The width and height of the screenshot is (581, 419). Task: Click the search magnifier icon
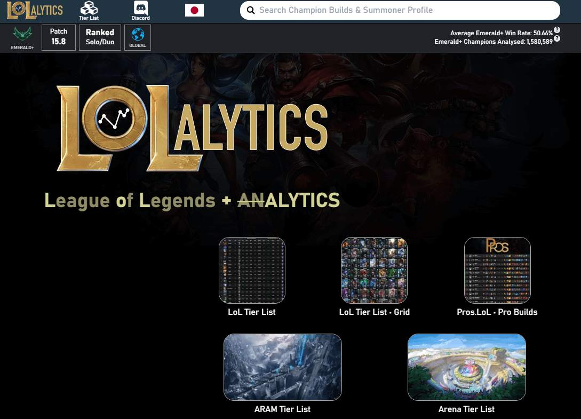251,10
